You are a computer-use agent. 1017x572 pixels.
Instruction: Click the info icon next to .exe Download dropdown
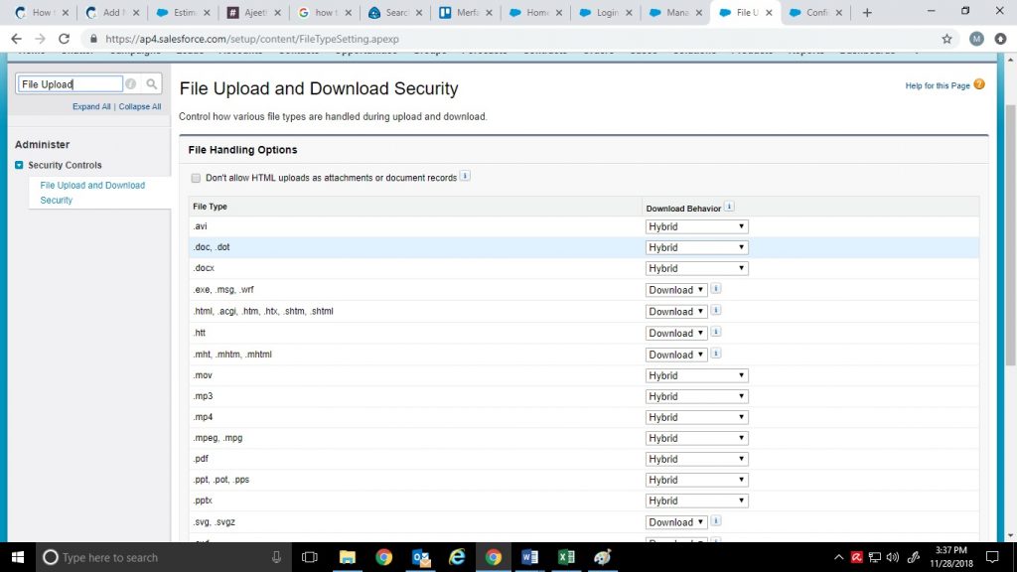pos(716,289)
